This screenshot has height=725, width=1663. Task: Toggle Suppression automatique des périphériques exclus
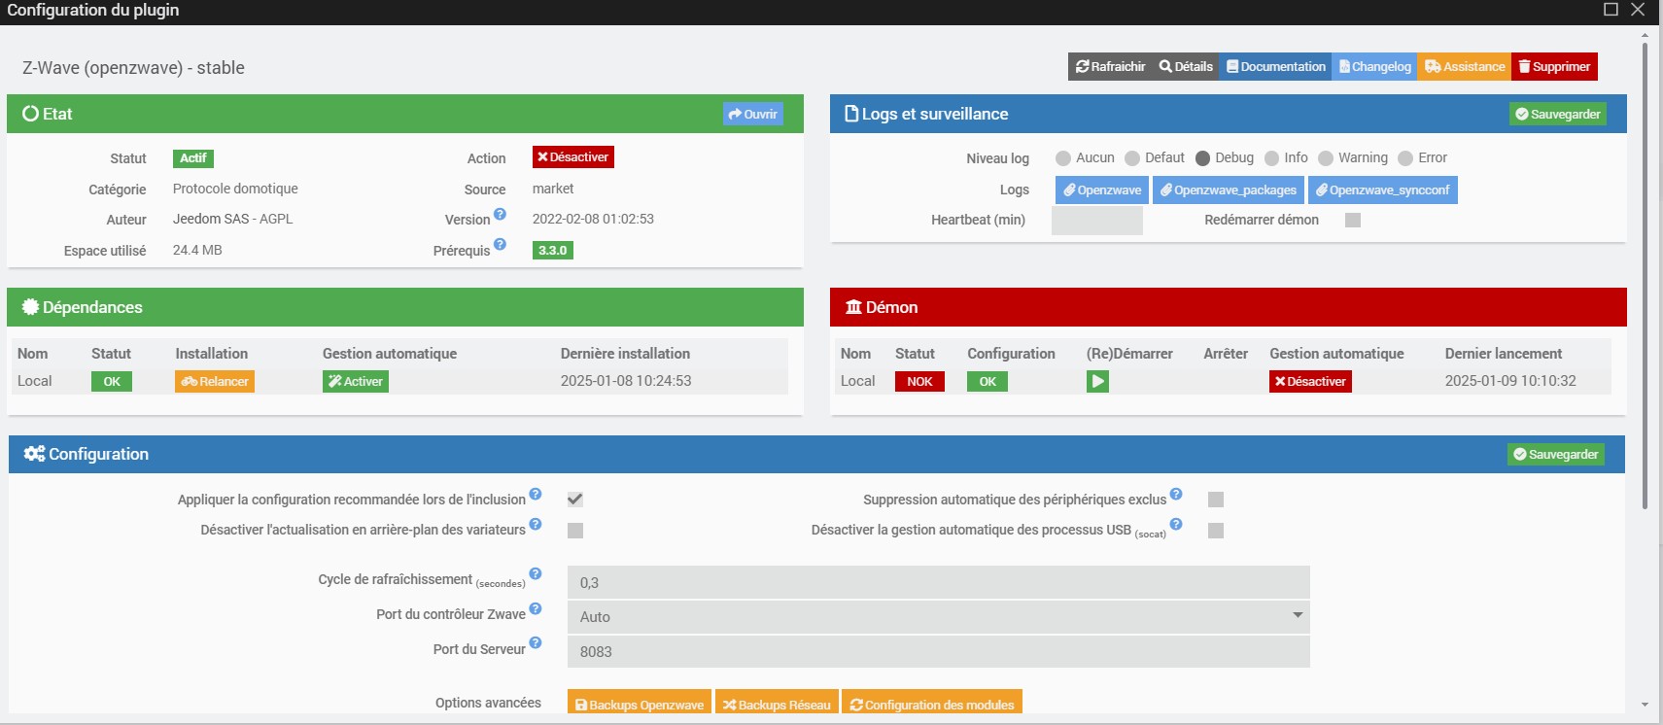click(x=1216, y=500)
